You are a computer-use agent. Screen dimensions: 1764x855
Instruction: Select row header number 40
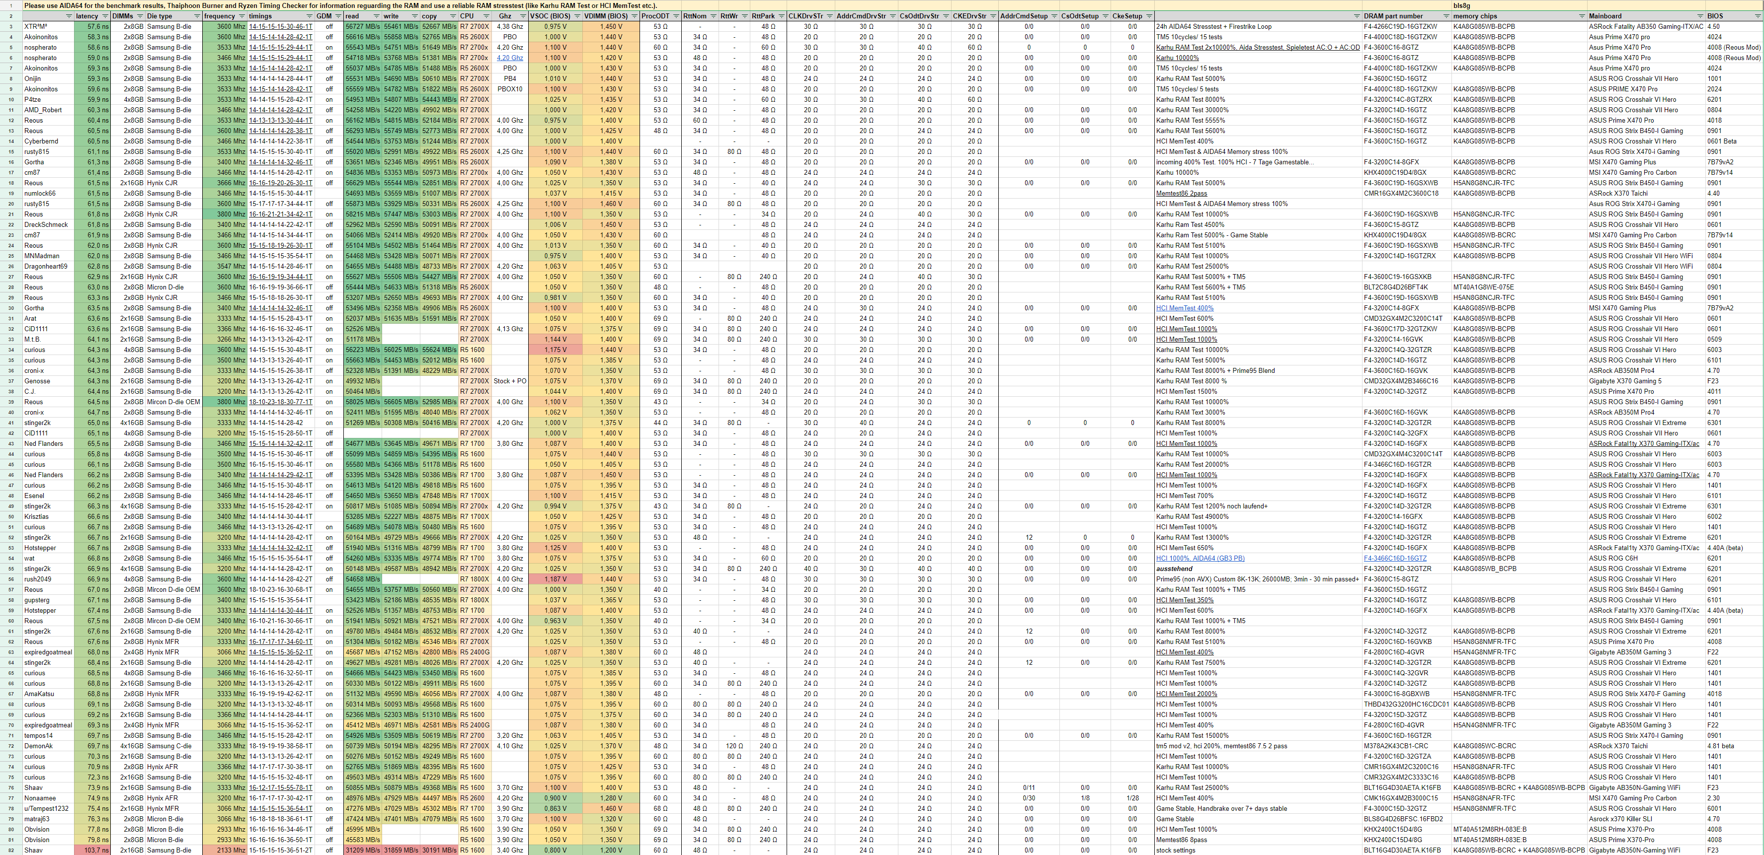pyautogui.click(x=11, y=413)
